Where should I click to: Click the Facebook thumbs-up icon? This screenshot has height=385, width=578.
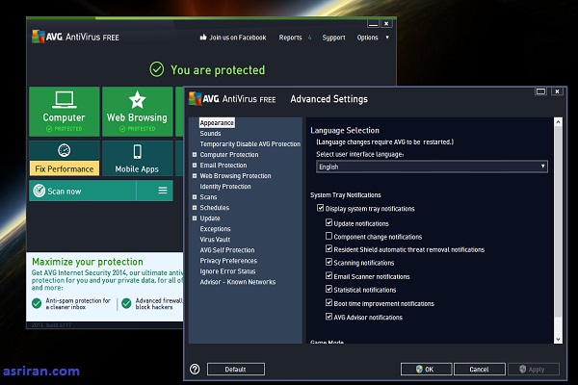pyautogui.click(x=203, y=38)
